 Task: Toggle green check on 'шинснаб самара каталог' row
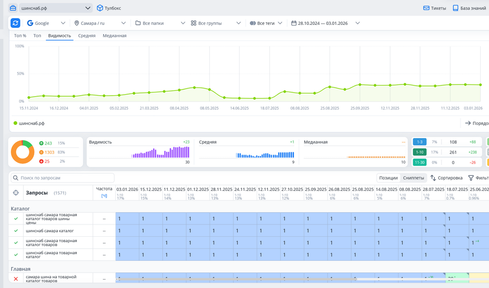[16, 230]
